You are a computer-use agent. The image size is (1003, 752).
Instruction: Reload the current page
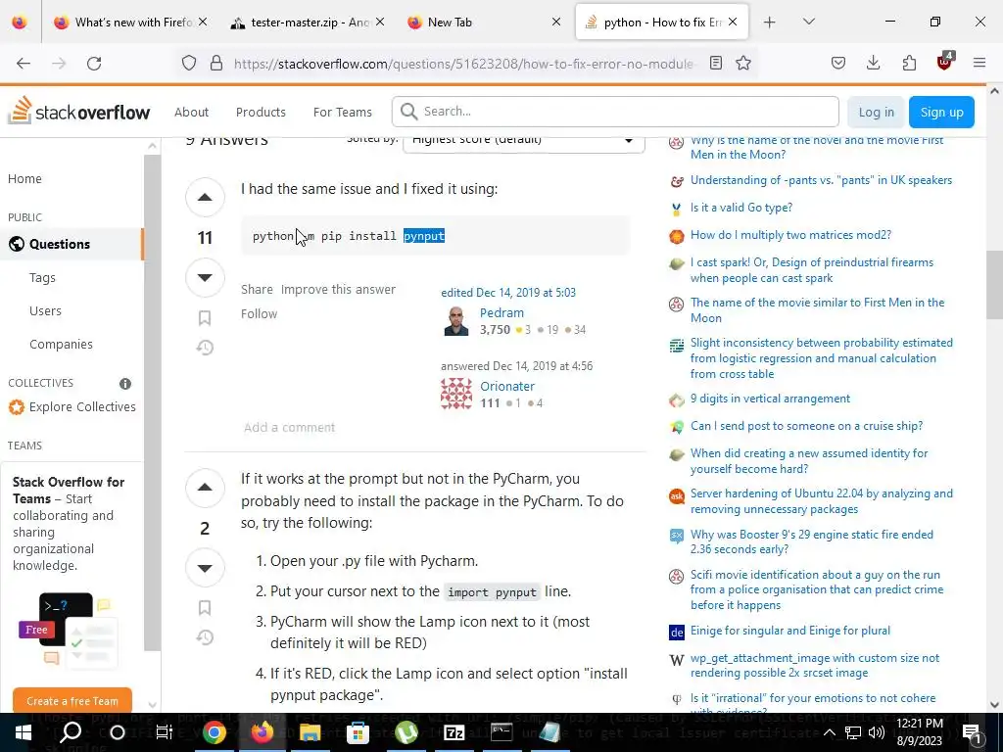point(94,63)
